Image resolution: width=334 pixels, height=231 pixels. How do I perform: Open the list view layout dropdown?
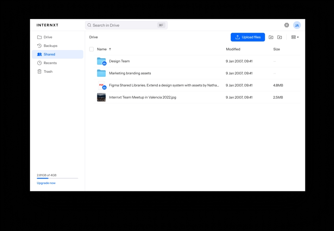coord(295,37)
